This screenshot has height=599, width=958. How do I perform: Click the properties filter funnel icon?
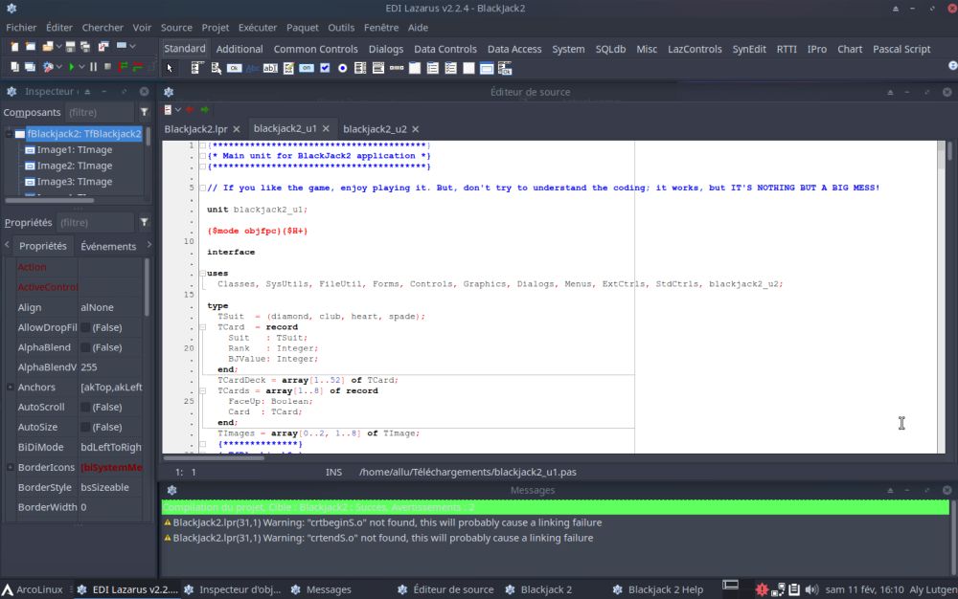tap(145, 222)
